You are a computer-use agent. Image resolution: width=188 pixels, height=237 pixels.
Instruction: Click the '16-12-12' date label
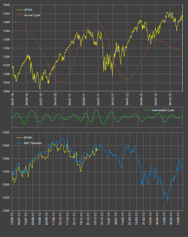point(95,219)
